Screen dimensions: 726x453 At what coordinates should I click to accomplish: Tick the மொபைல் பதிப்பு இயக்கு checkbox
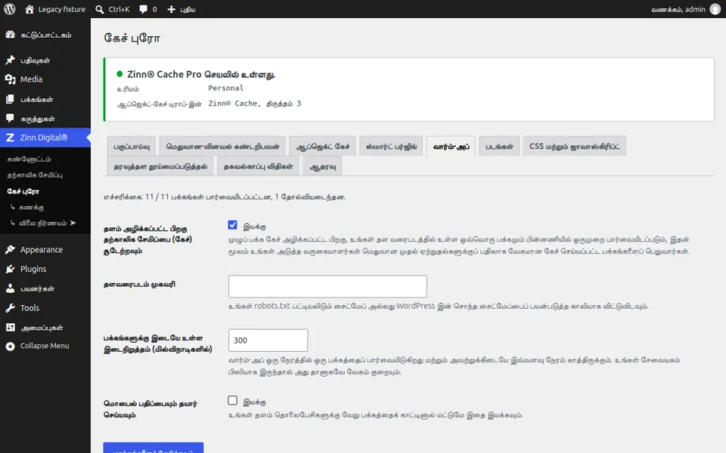(x=232, y=400)
